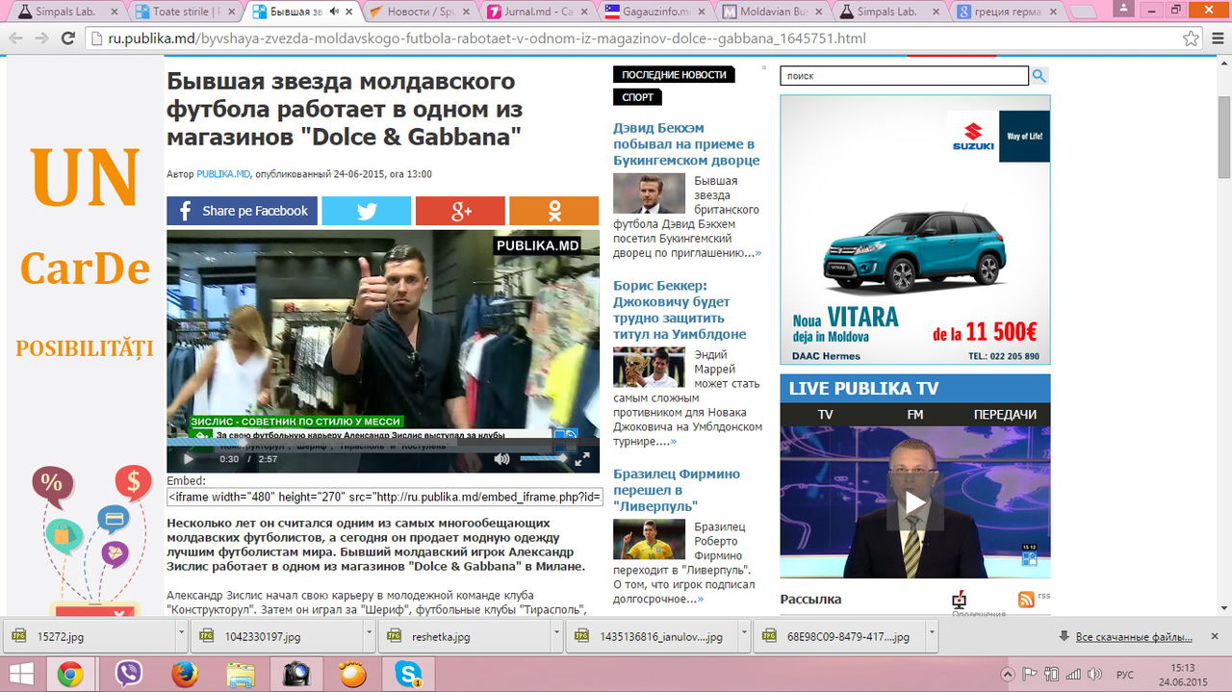Open the Бразилец Фирмино headline

[x=677, y=490]
